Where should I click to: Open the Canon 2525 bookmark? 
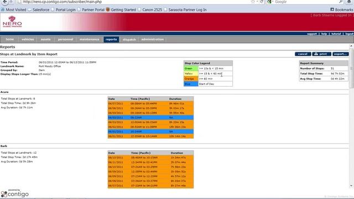click(150, 10)
